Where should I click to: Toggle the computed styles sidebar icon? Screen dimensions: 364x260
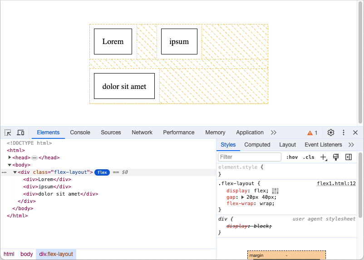click(349, 157)
